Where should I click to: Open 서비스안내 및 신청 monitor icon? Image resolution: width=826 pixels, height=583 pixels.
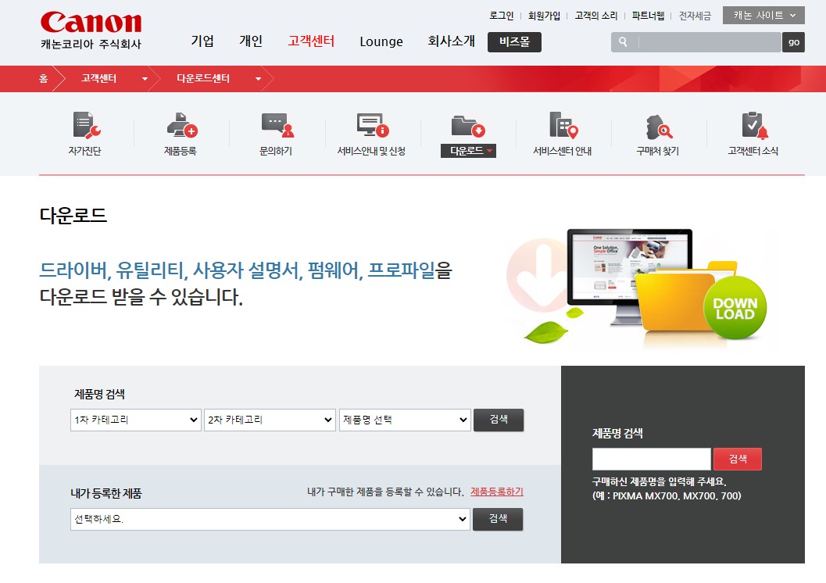(x=373, y=125)
